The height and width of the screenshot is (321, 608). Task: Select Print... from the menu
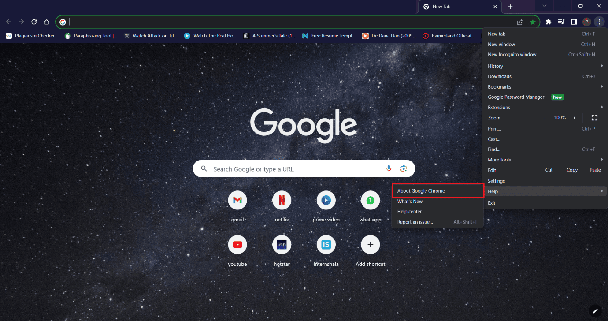pyautogui.click(x=545, y=129)
